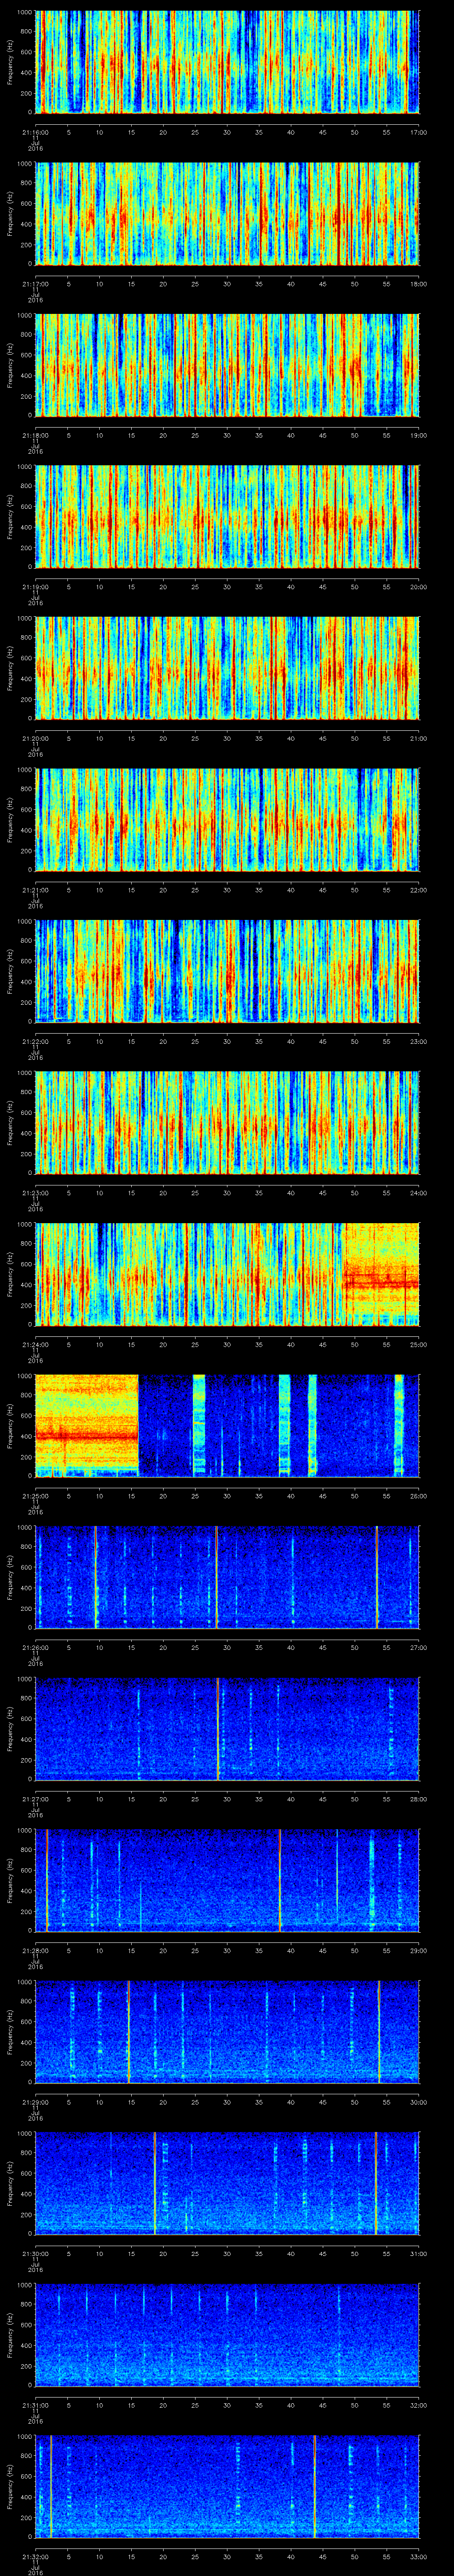This screenshot has height=2576, width=454.
Task: Click the 29:00 end time label
Action: point(418,1950)
